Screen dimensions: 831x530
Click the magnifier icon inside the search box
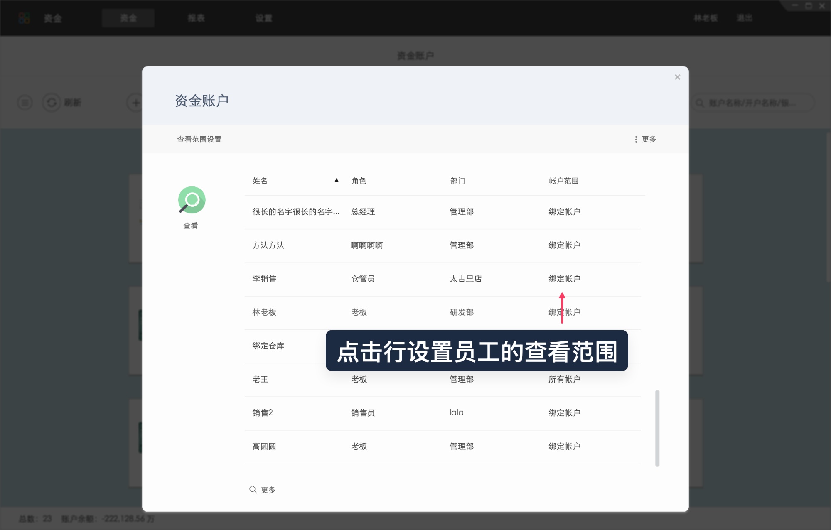click(x=699, y=103)
